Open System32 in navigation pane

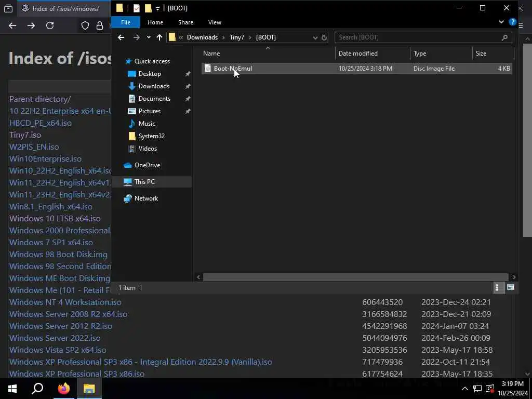pyautogui.click(x=151, y=136)
